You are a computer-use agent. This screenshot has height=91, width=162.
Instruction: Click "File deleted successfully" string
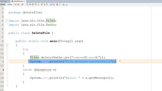pos(88,61)
